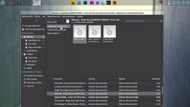
Task: Open the Reproducción menu
Action: click(x=54, y=16)
